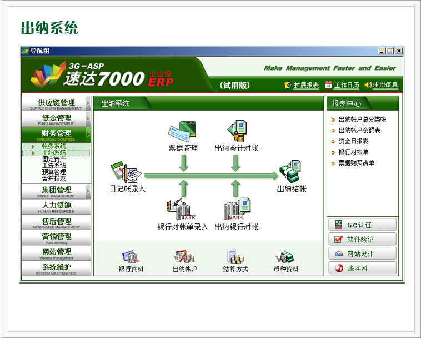Click the triangle beside 帐务系统
Screen dimensions: 421x338
click(x=33, y=146)
